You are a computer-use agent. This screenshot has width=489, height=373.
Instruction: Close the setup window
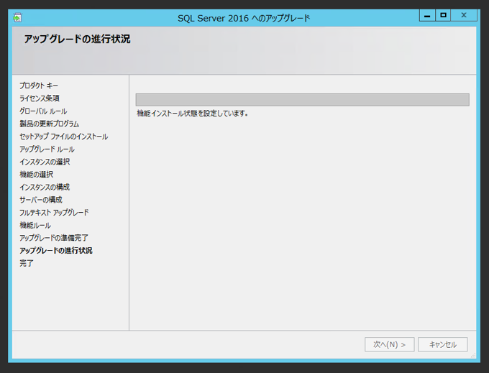click(x=464, y=15)
